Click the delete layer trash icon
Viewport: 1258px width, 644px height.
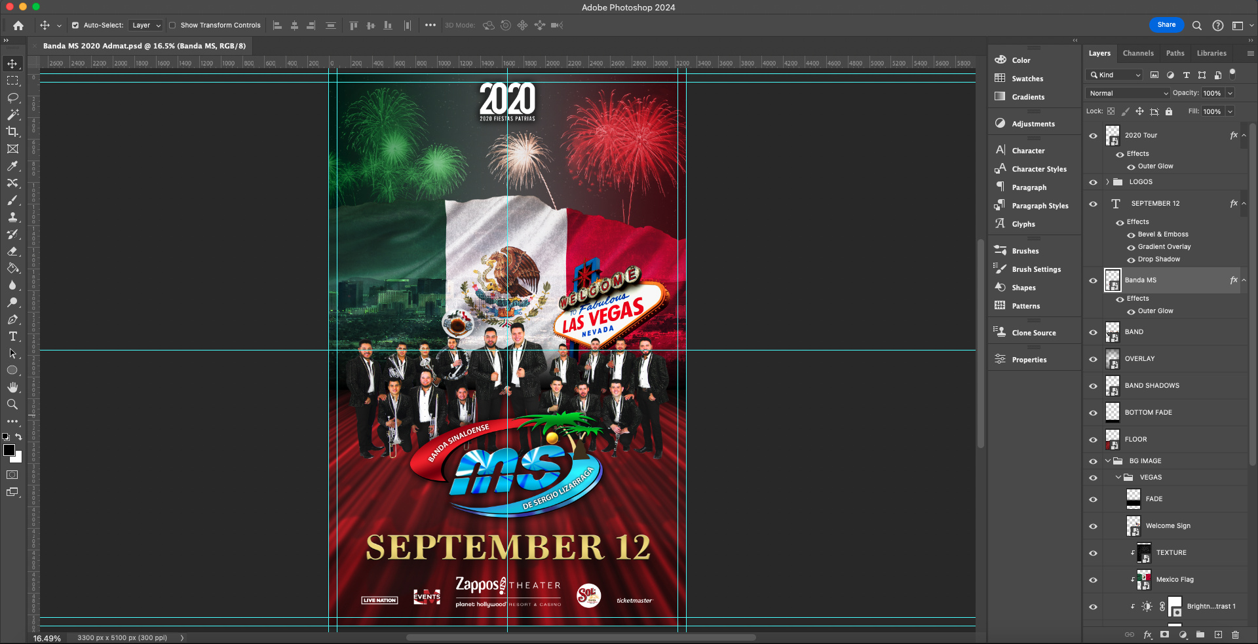(1236, 635)
